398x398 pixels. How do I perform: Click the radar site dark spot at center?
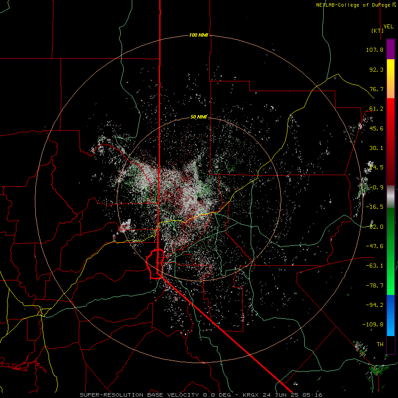tap(199, 199)
